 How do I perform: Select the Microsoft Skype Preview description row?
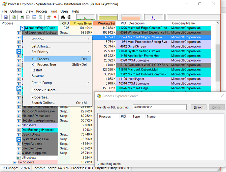(x=145, y=37)
